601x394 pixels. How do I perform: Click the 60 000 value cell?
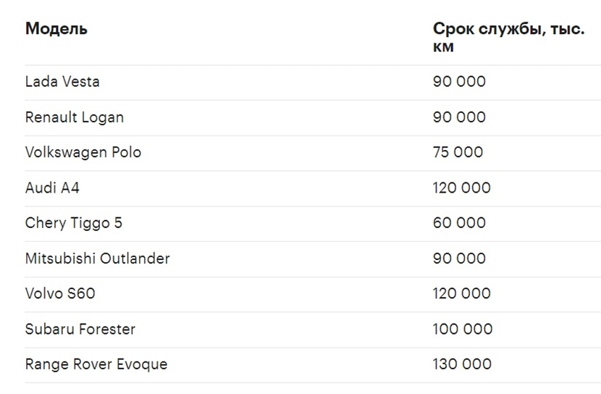click(459, 223)
